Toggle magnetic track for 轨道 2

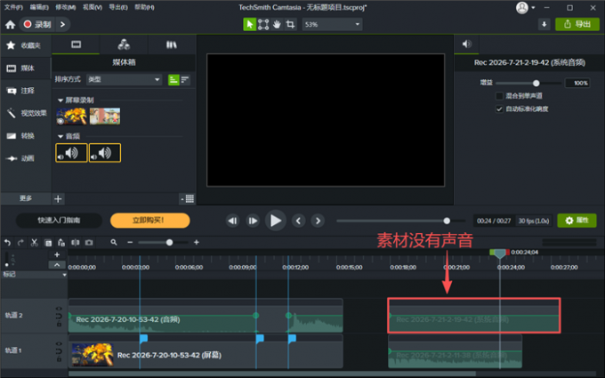[59, 317]
